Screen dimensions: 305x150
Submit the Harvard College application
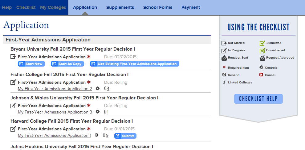pos(125,136)
